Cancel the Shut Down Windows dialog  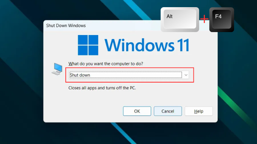tap(168, 111)
